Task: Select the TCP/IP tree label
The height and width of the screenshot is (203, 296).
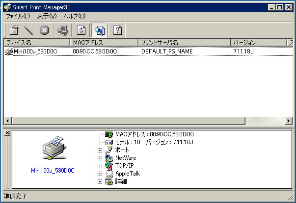Action: point(124,166)
